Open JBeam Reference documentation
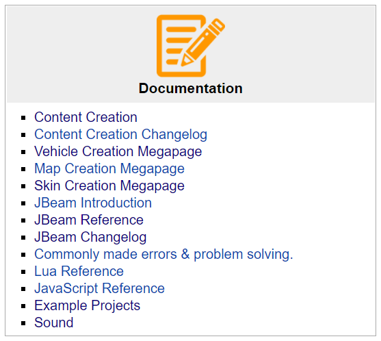This screenshot has width=381, height=341. [x=89, y=220]
